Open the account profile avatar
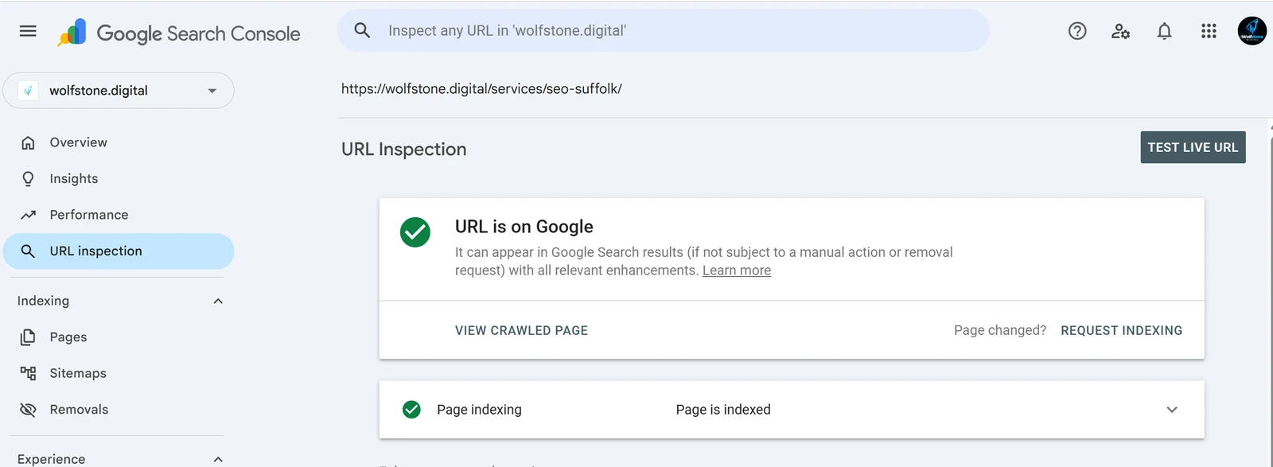The height and width of the screenshot is (467, 1273). point(1252,31)
